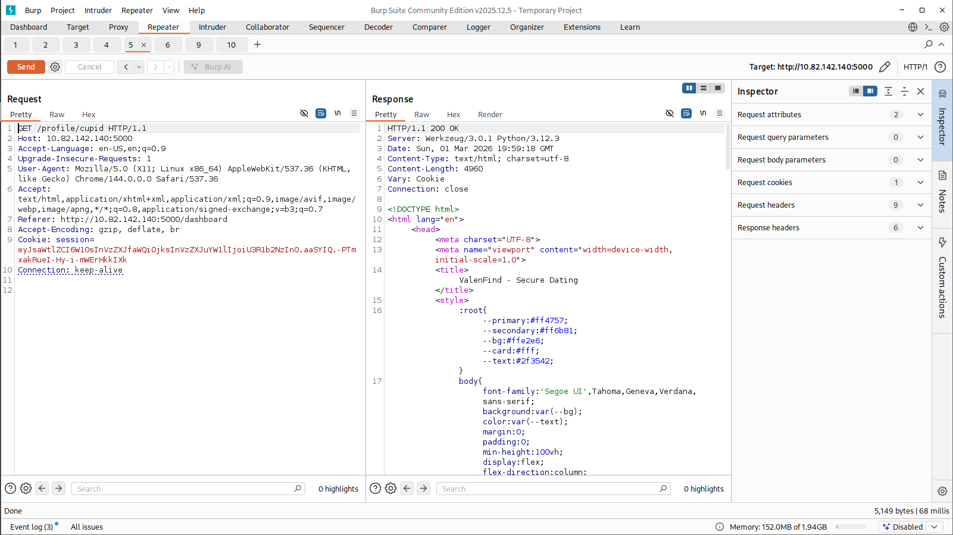Open the history forward dropdown arrow
The height and width of the screenshot is (535, 953).
[168, 67]
